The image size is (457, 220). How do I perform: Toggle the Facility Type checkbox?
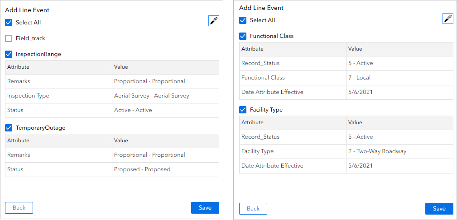pyautogui.click(x=243, y=110)
